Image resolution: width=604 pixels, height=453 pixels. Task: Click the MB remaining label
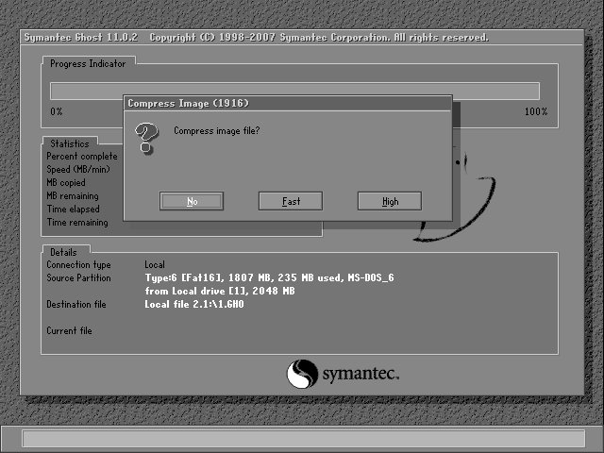[x=73, y=195]
